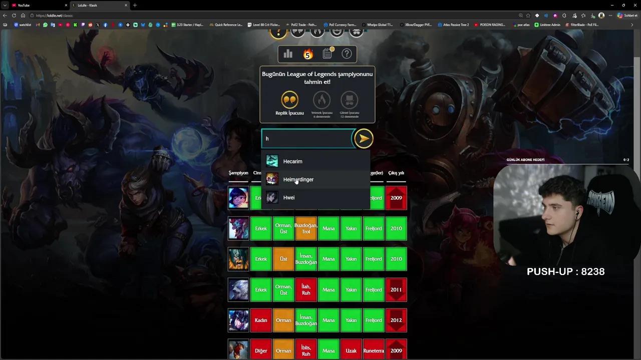
Task: Bookmark this page with the star icon
Action: point(528,15)
